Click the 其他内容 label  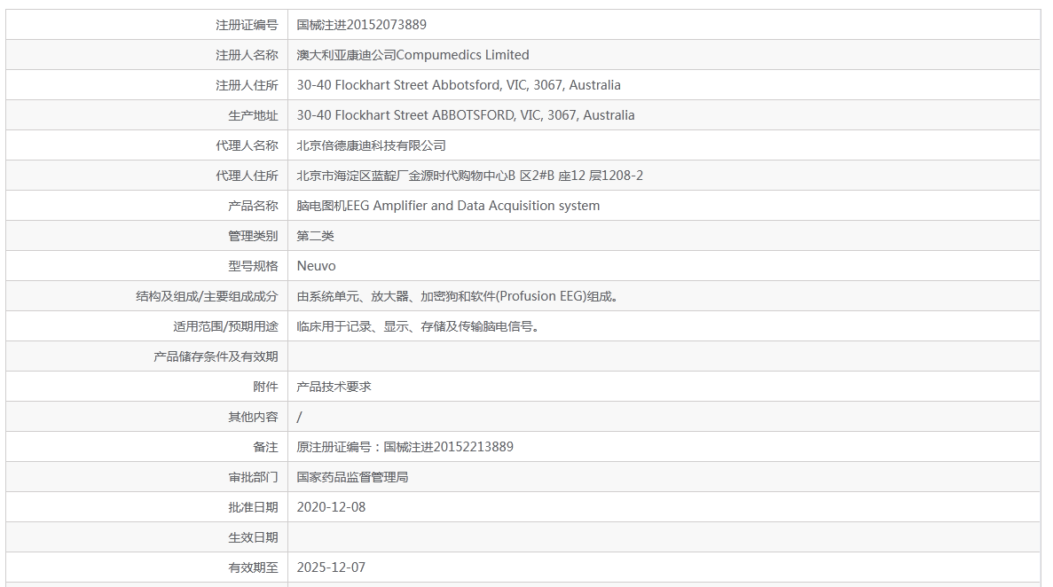(253, 417)
